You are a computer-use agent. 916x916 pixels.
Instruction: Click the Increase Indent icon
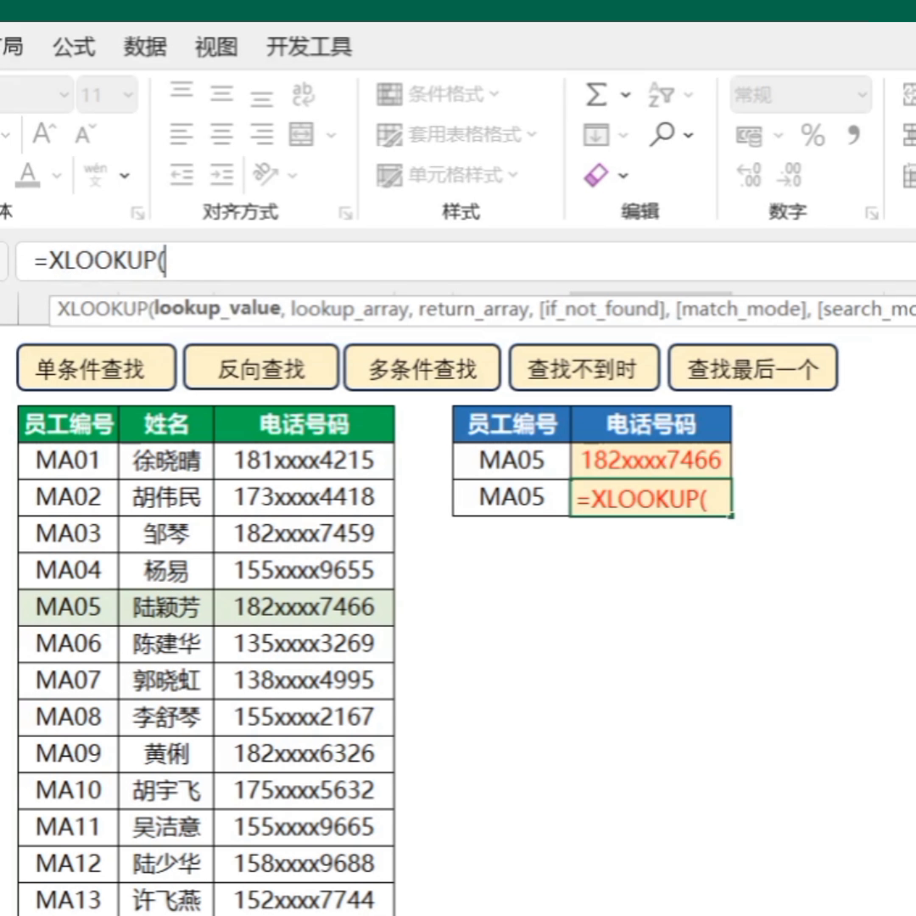[221, 175]
